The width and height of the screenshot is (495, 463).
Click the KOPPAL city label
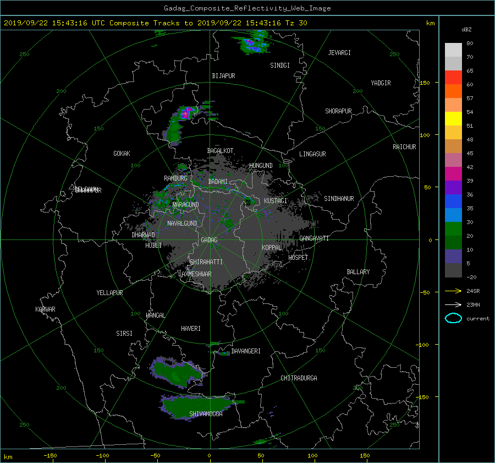point(272,248)
